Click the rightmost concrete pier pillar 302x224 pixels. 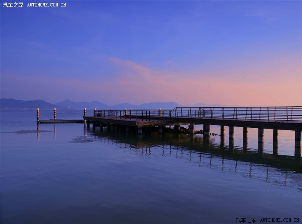(298, 140)
